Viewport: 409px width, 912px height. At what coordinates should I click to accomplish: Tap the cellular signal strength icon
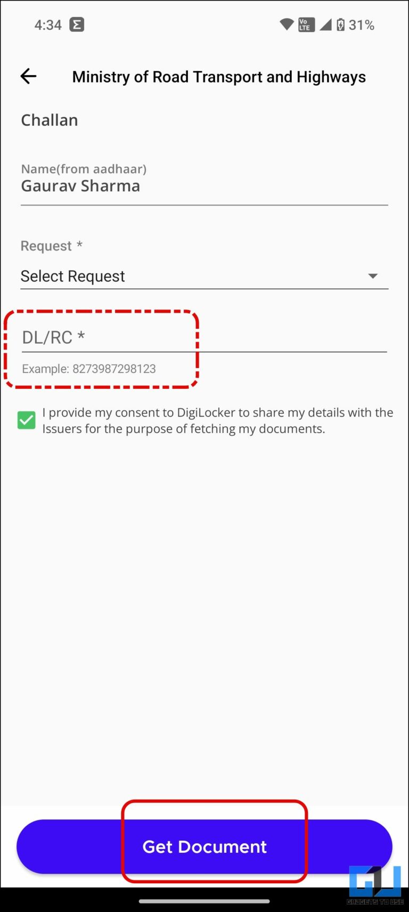325,25
